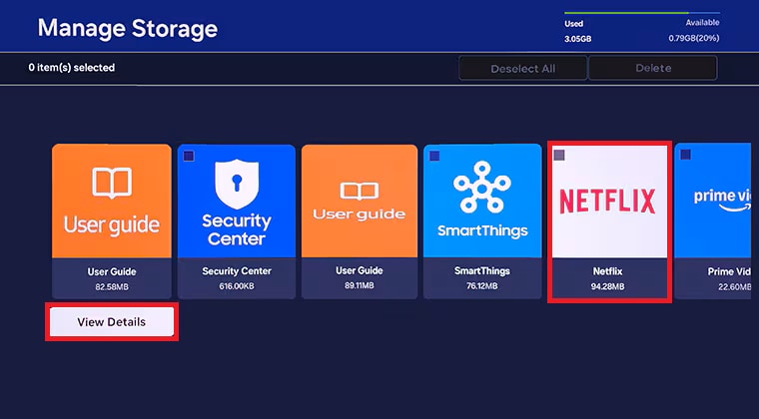Image resolution: width=759 pixels, height=419 pixels.
Task: Click the Netflix logo
Action: (607, 201)
